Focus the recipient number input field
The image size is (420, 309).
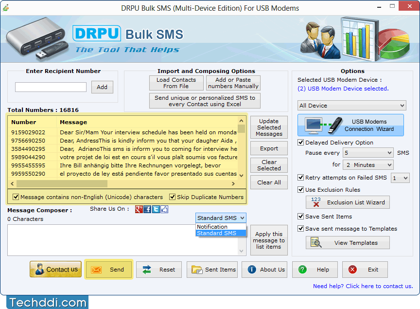point(51,87)
